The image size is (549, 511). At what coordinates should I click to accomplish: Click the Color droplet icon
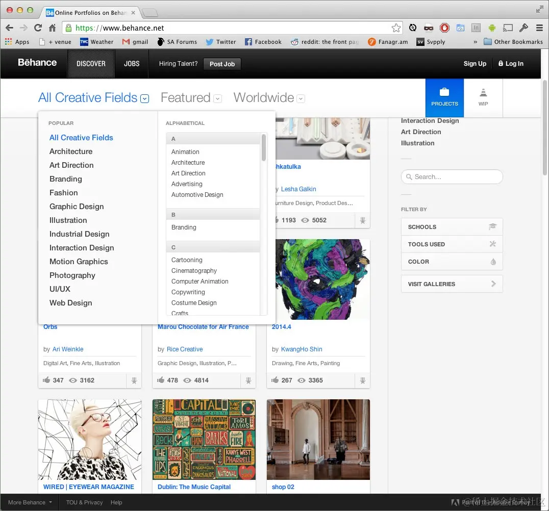click(x=493, y=262)
